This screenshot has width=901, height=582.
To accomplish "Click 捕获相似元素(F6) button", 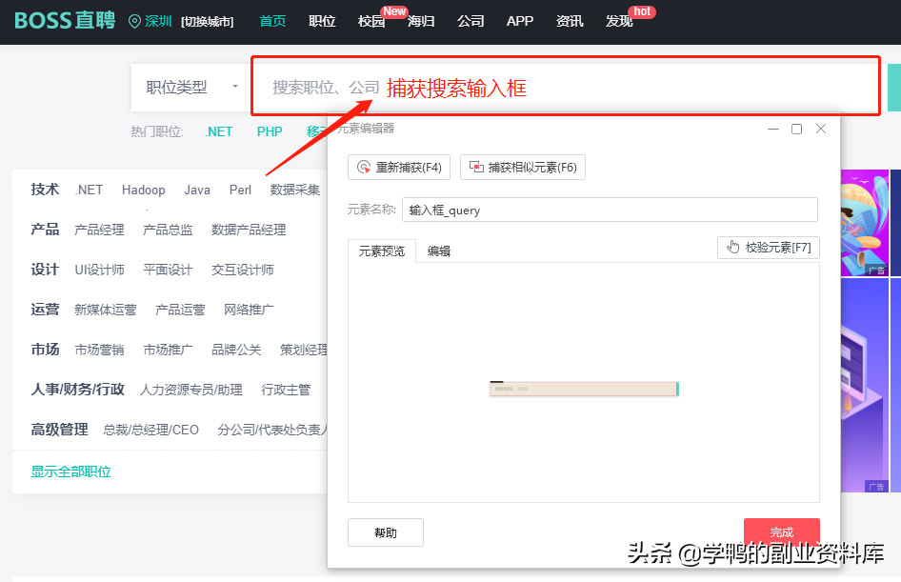I will click(x=523, y=168).
